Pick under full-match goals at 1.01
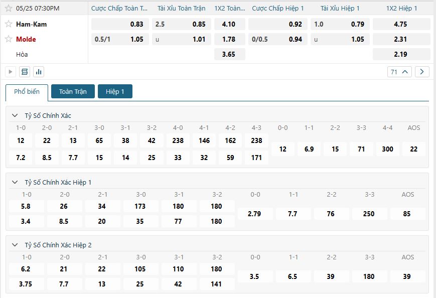436x298 pixels. 181,39
